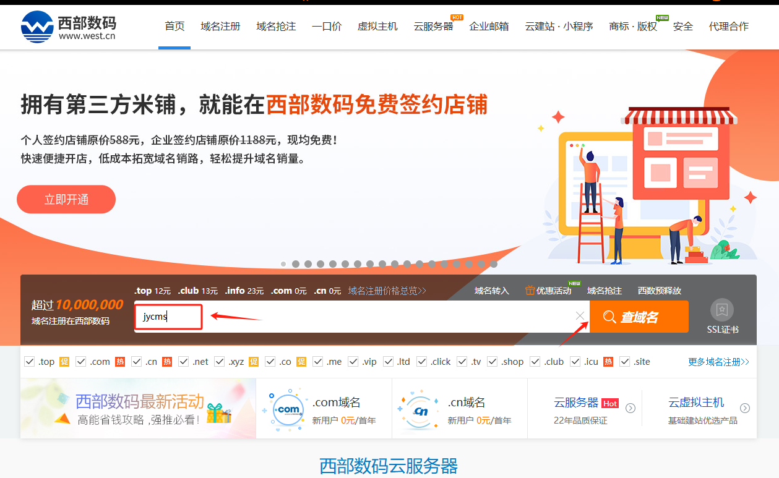Toggle the .tv domain checkbox
The height and width of the screenshot is (478, 779).
pyautogui.click(x=462, y=362)
